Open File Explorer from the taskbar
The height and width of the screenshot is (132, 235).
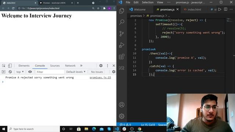coord(86,129)
